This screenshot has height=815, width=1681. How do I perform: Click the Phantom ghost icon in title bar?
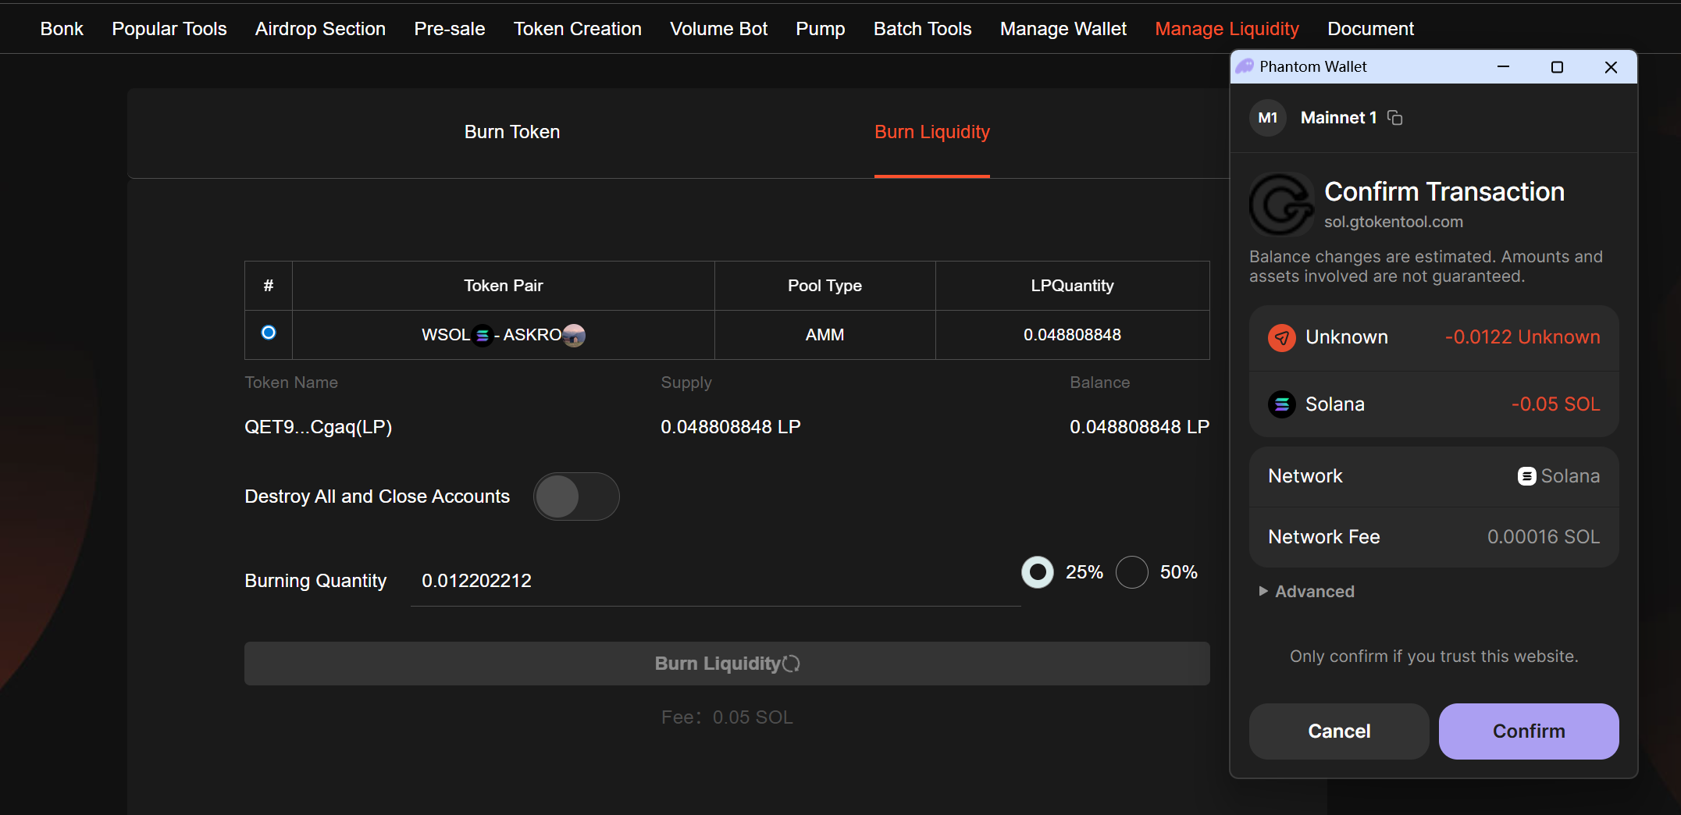[x=1245, y=66]
